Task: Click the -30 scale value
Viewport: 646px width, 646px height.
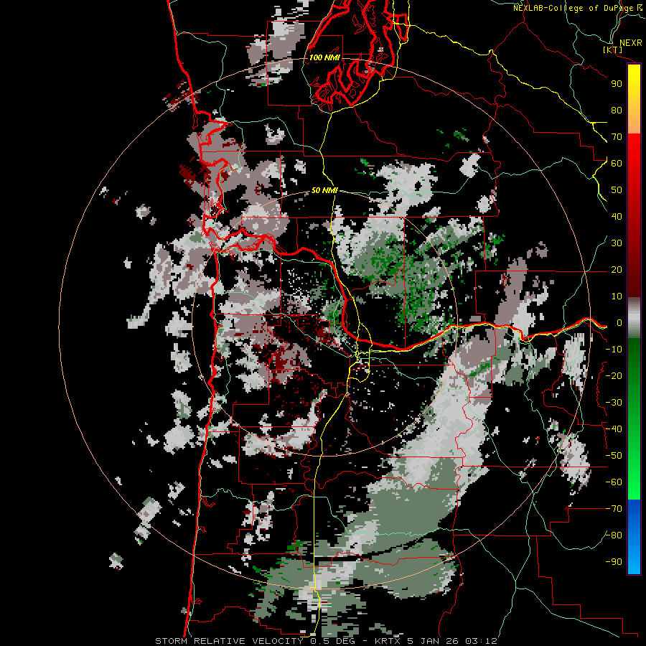Action: (x=614, y=403)
